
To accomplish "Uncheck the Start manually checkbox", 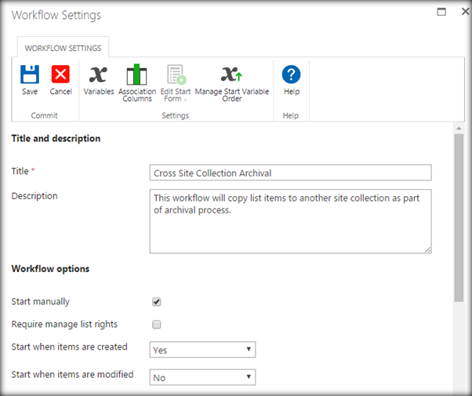I will 157,302.
